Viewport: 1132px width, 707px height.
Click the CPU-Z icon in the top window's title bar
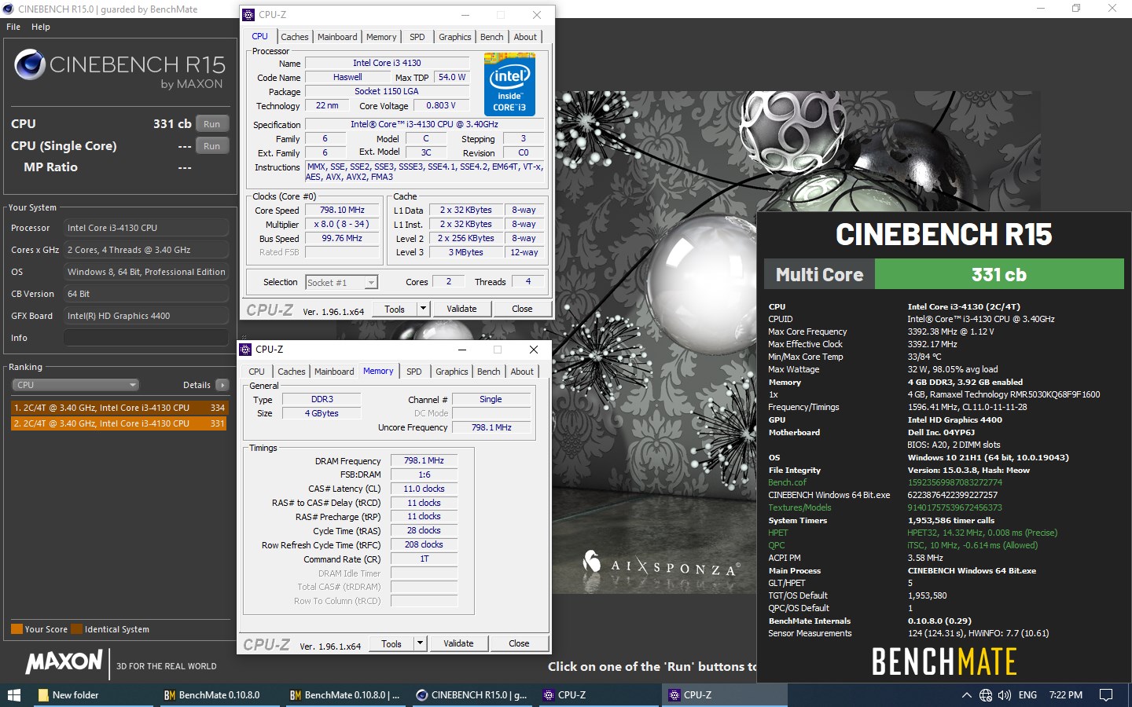pyautogui.click(x=248, y=15)
